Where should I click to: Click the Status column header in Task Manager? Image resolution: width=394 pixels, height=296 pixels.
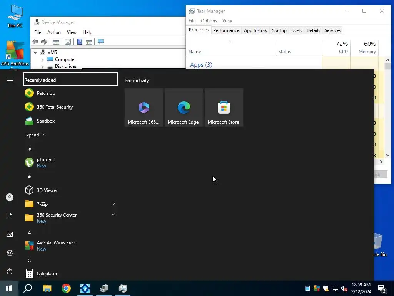299,47
